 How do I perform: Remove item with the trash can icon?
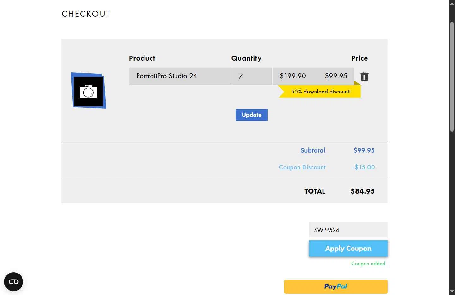tap(364, 76)
